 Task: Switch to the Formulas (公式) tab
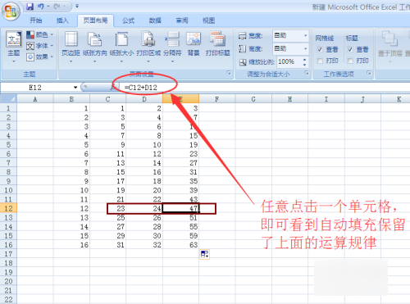(x=128, y=20)
